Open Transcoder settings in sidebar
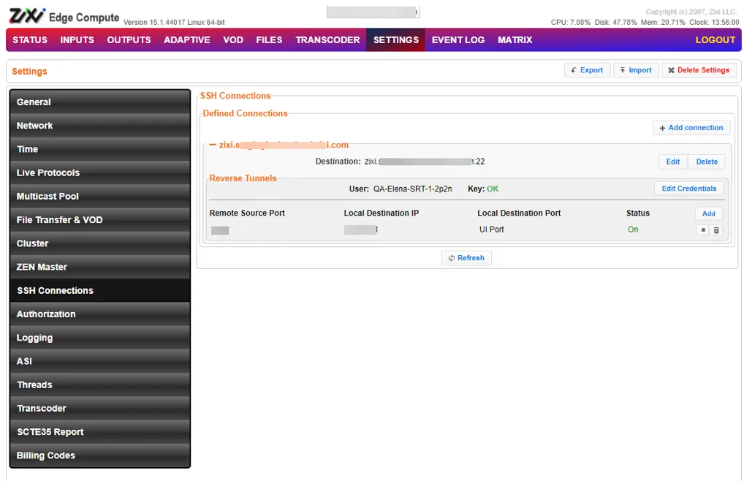 click(x=99, y=409)
